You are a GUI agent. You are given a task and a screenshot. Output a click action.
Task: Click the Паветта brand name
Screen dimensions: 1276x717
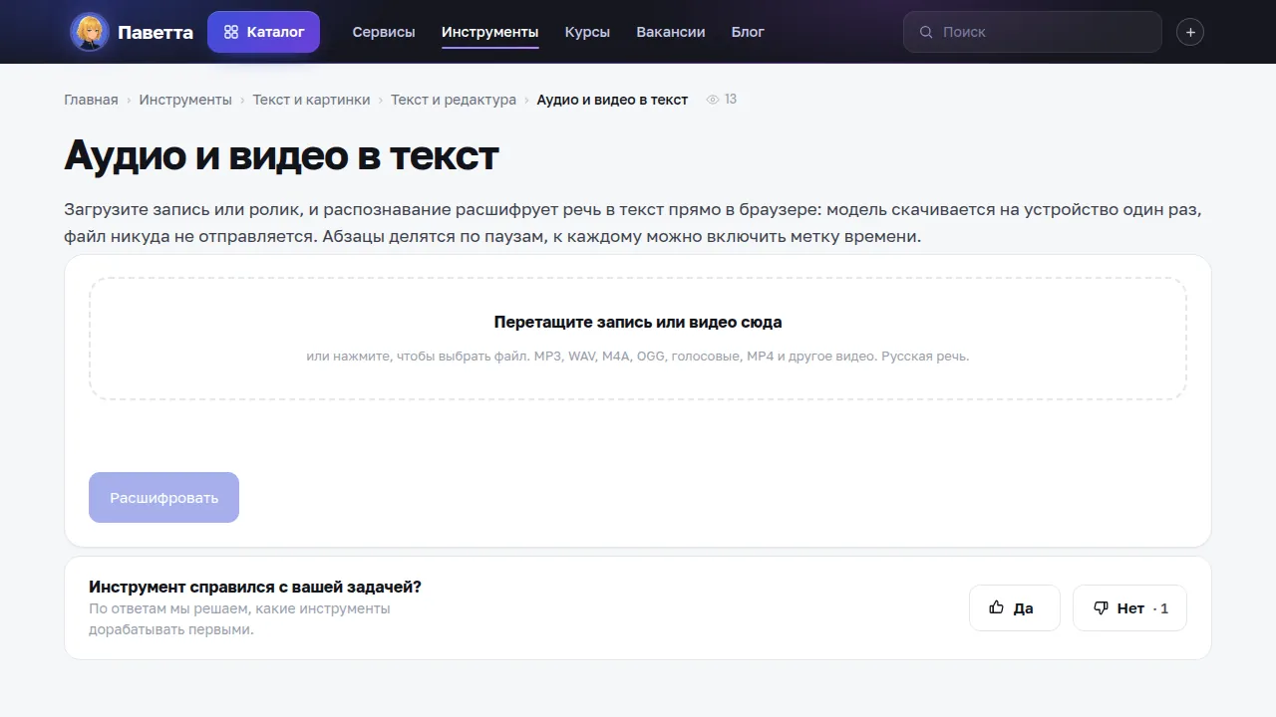coord(156,32)
